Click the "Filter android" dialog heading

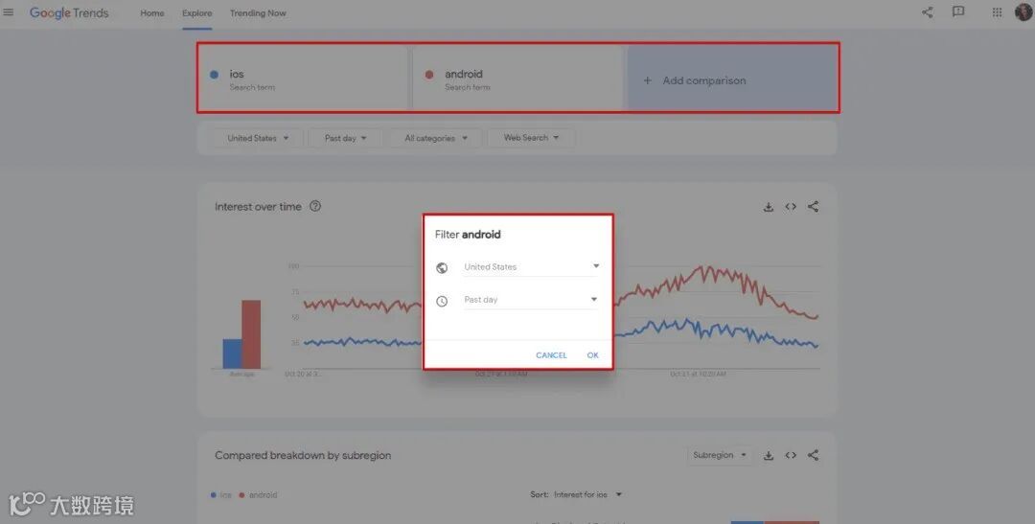[468, 235]
